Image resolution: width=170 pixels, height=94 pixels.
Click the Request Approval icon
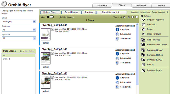click(143, 20)
